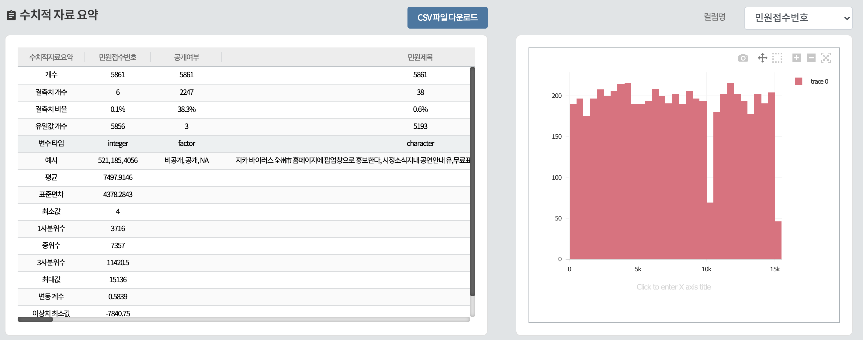Toggle the trace 0 legend entry

pos(819,82)
